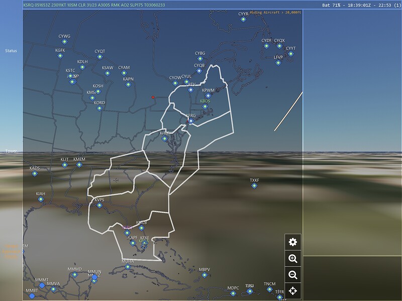The image size is (402, 301).
Task: Select the KOSH airport marker
Action: point(98,91)
